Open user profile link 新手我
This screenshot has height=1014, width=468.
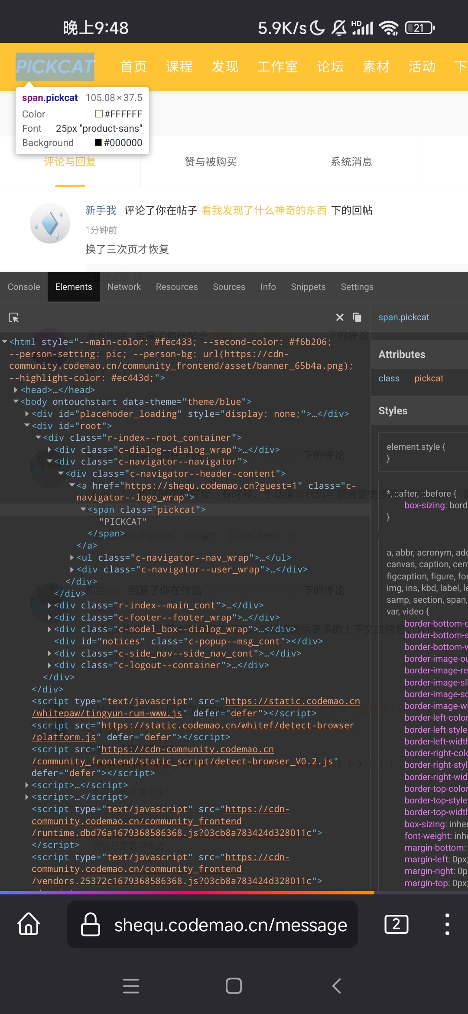click(101, 210)
